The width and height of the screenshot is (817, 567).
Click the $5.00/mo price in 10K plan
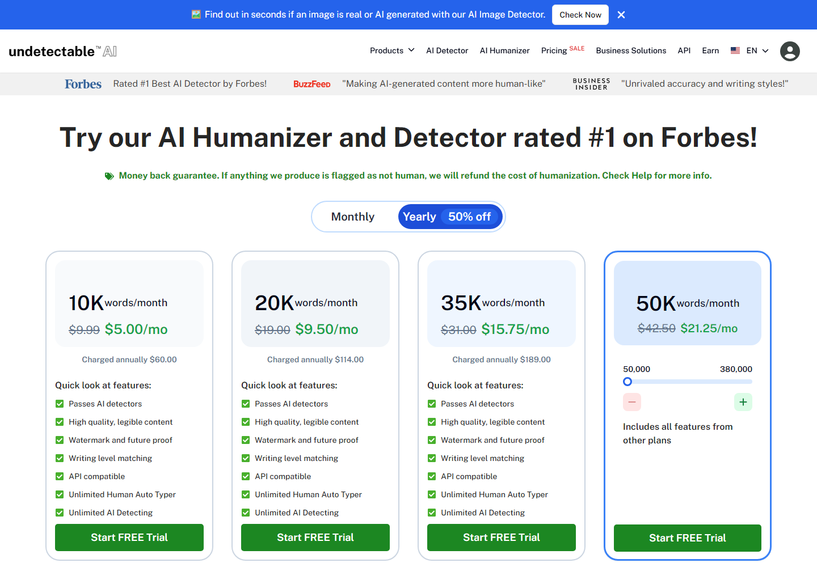(x=136, y=329)
